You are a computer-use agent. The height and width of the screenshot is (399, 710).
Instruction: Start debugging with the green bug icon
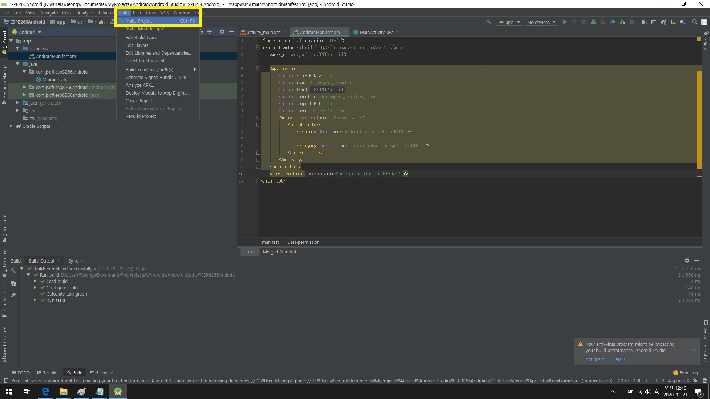pyautogui.click(x=594, y=22)
